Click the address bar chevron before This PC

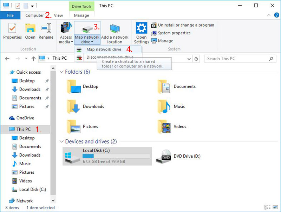48,59
